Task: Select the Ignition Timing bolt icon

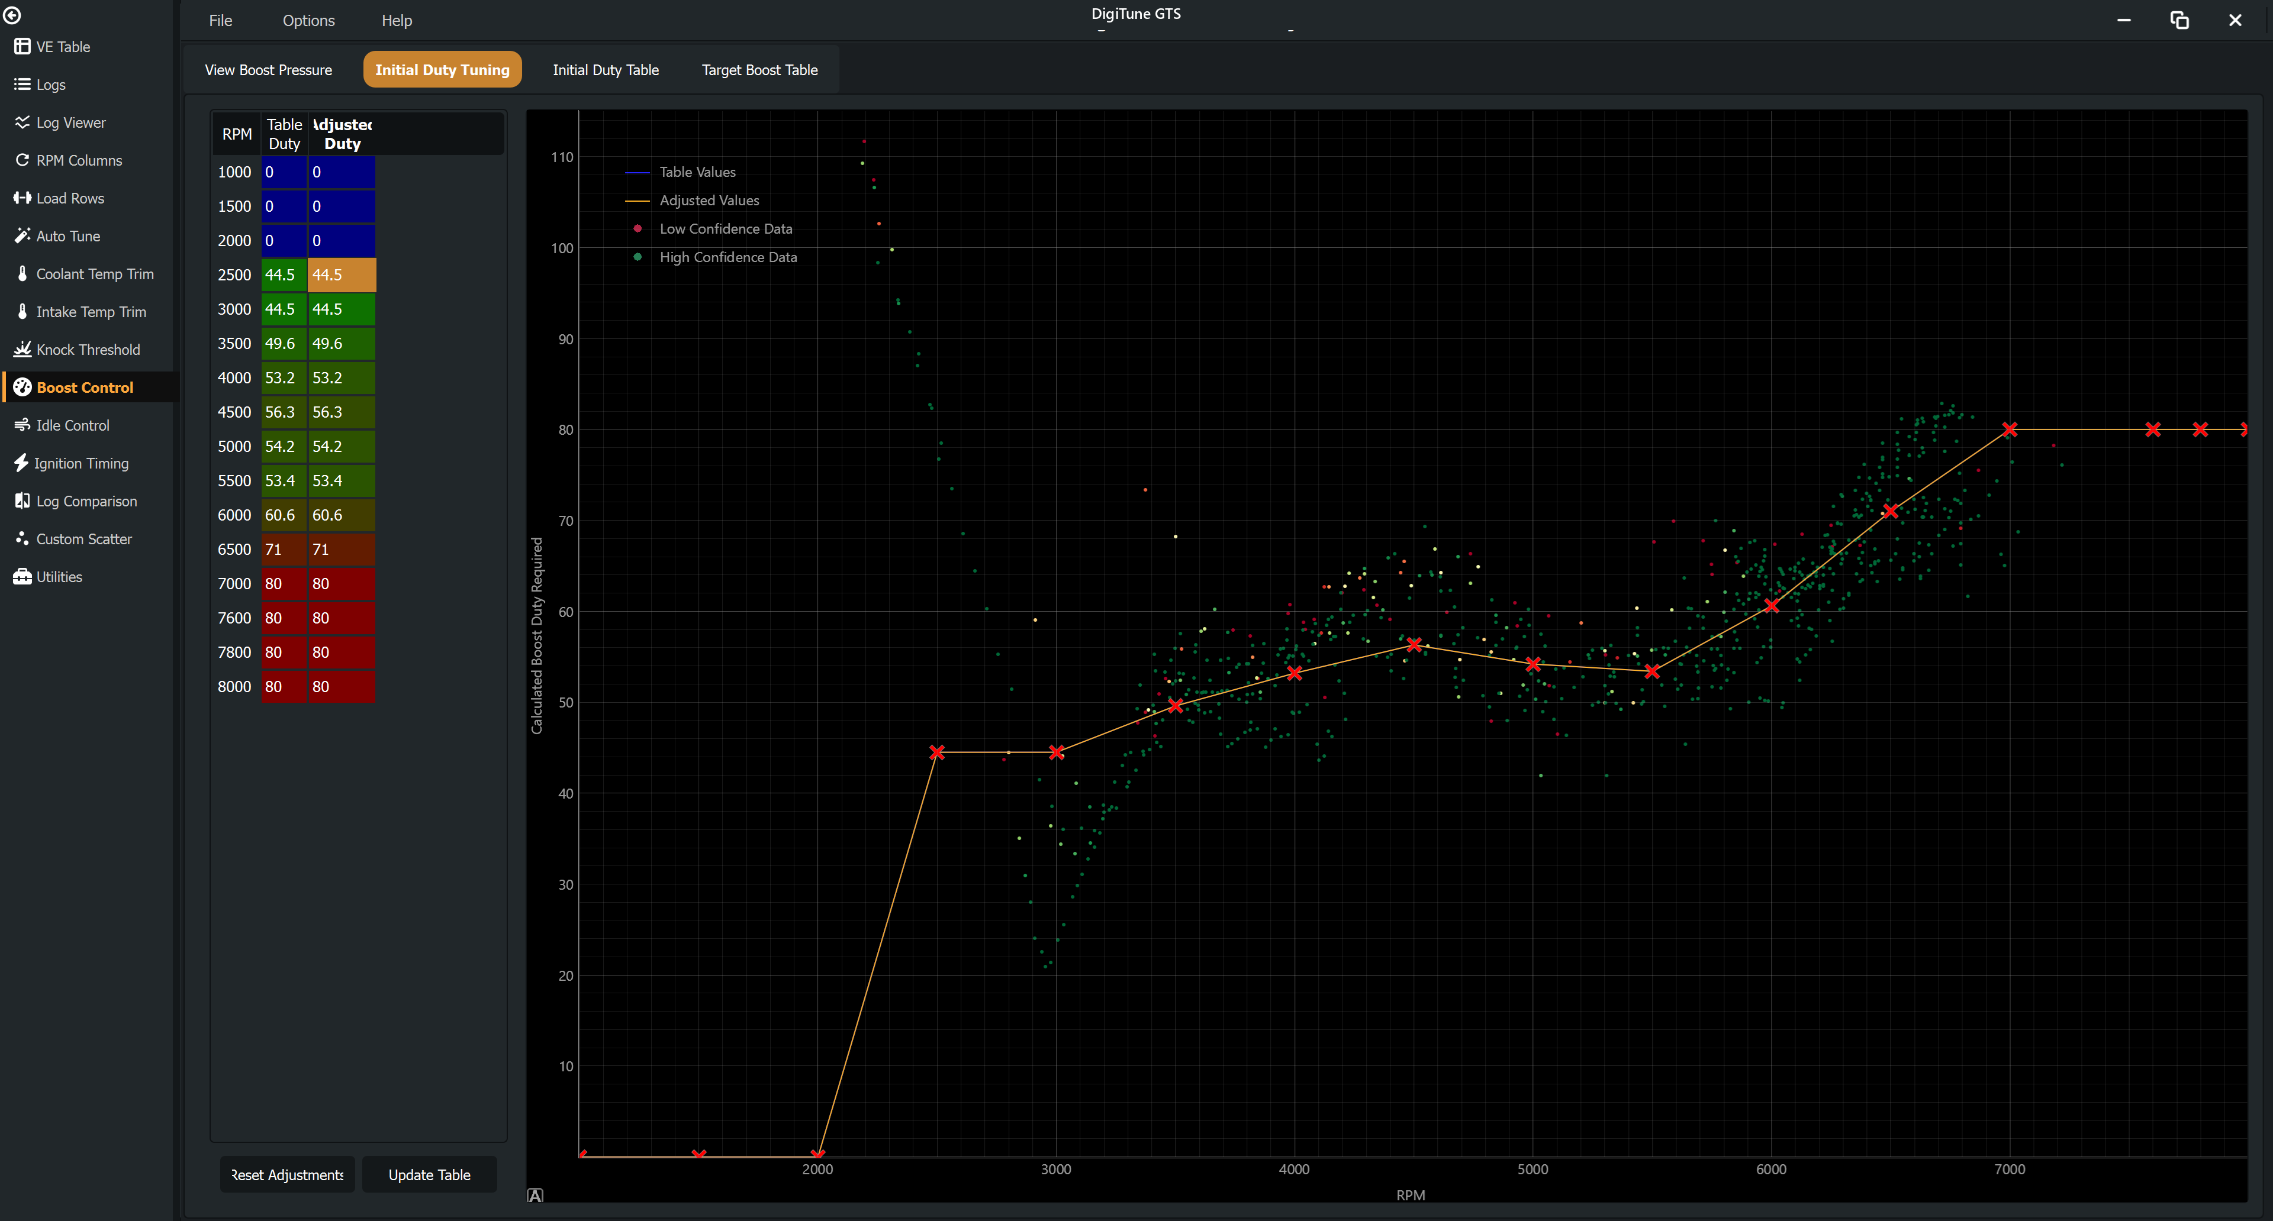Action: (21, 464)
